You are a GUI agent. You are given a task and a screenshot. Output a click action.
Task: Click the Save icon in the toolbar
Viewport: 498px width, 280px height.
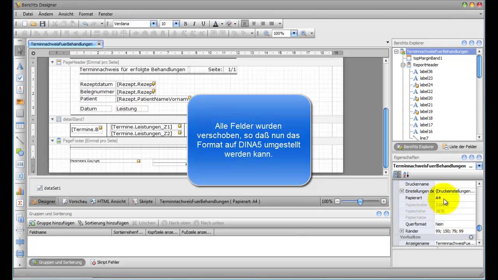tap(43, 24)
